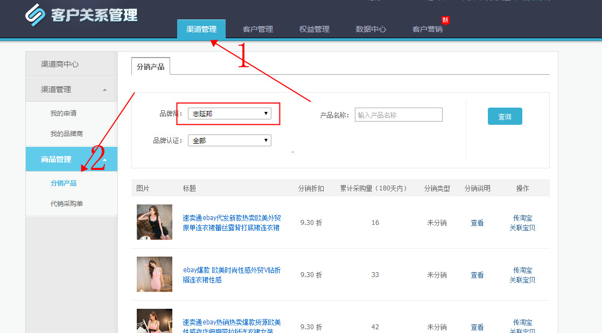This screenshot has height=333, width=602.
Task: Go to the 数据中心 tab
Action: pyautogui.click(x=371, y=29)
